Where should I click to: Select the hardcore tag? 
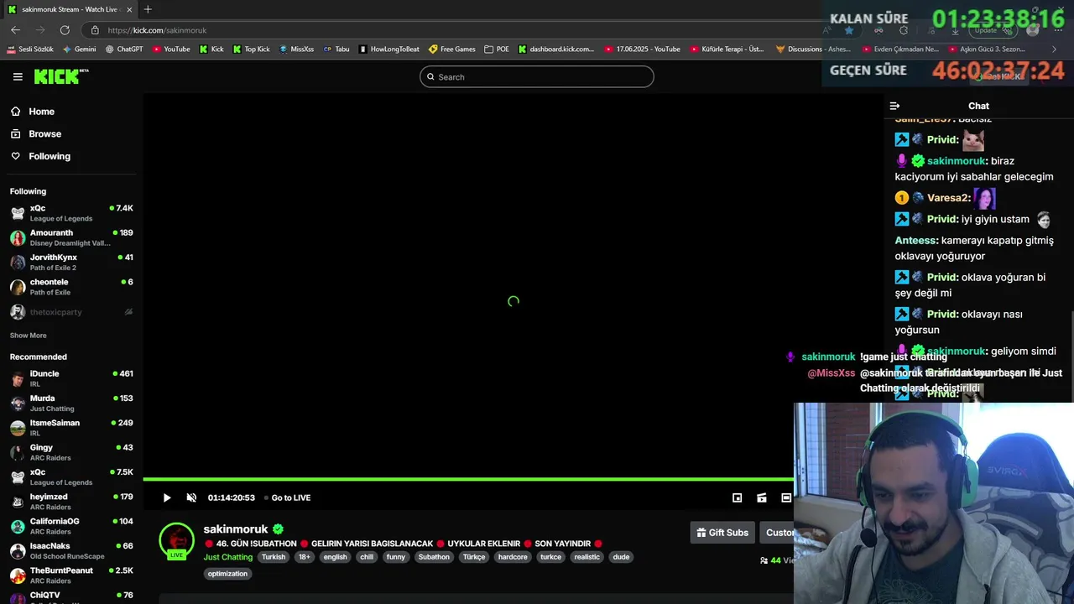(x=513, y=557)
